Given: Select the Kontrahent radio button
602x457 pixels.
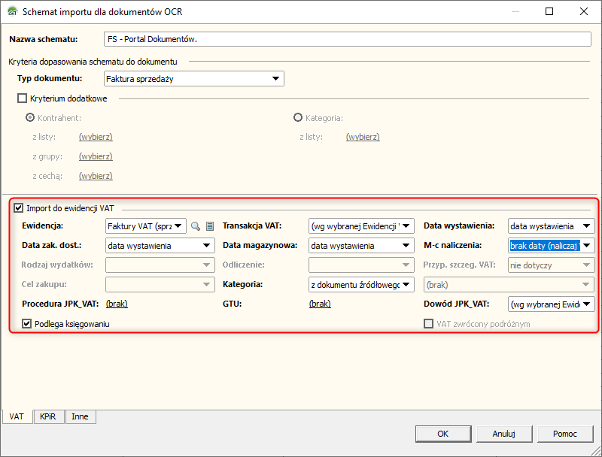Looking at the screenshot, I should tap(30, 117).
